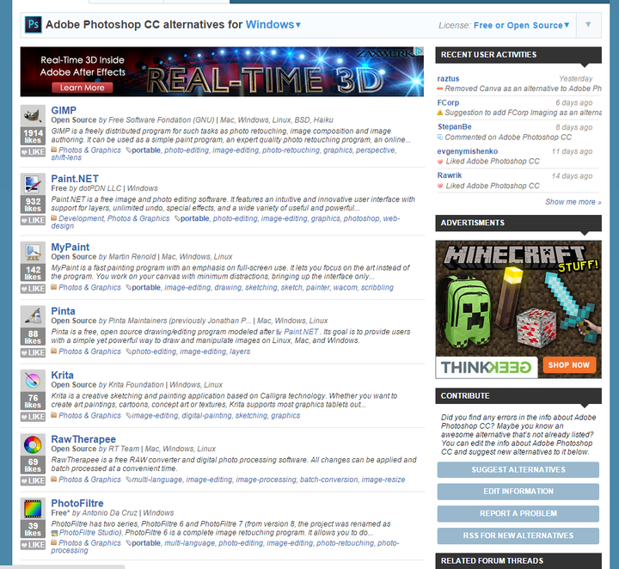This screenshot has width=619, height=569.
Task: Click the EDIT INFORMATION button
Action: pyautogui.click(x=518, y=492)
